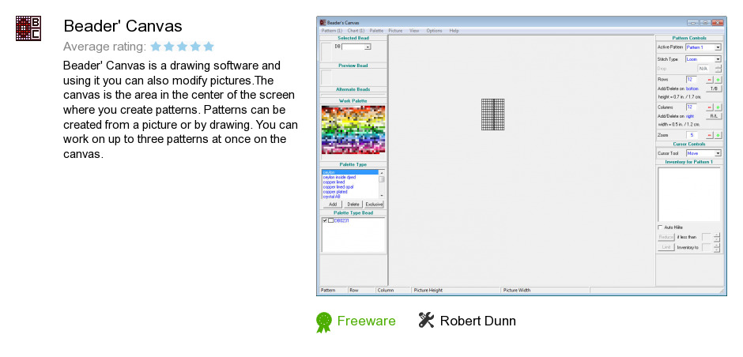Open the Help menu
The width and height of the screenshot is (743, 357).
point(454,31)
